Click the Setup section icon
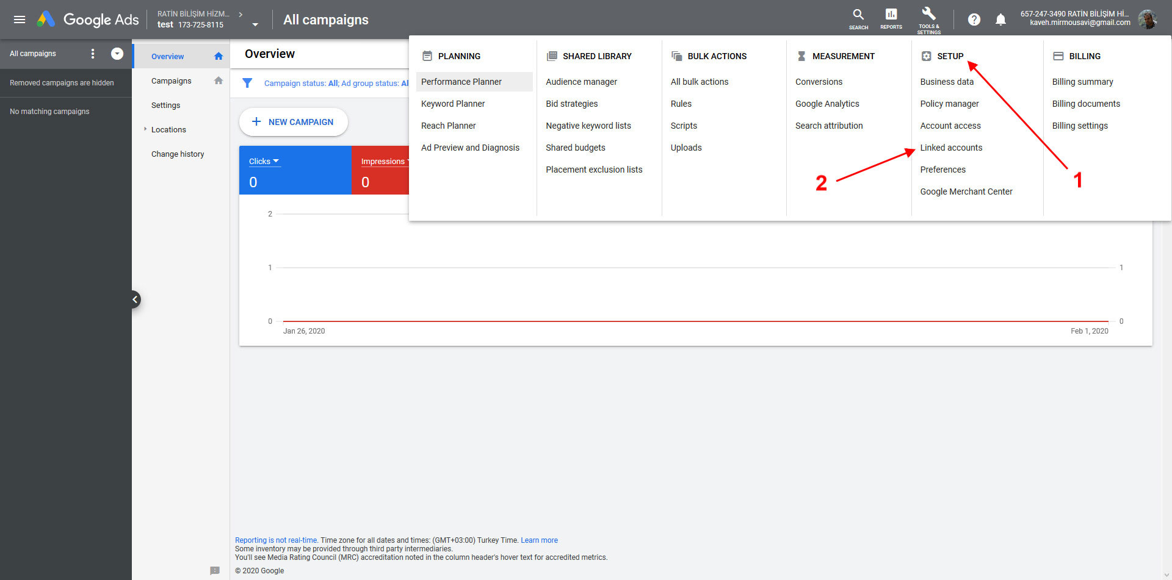Screen dimensions: 1172x580 (x=926, y=56)
